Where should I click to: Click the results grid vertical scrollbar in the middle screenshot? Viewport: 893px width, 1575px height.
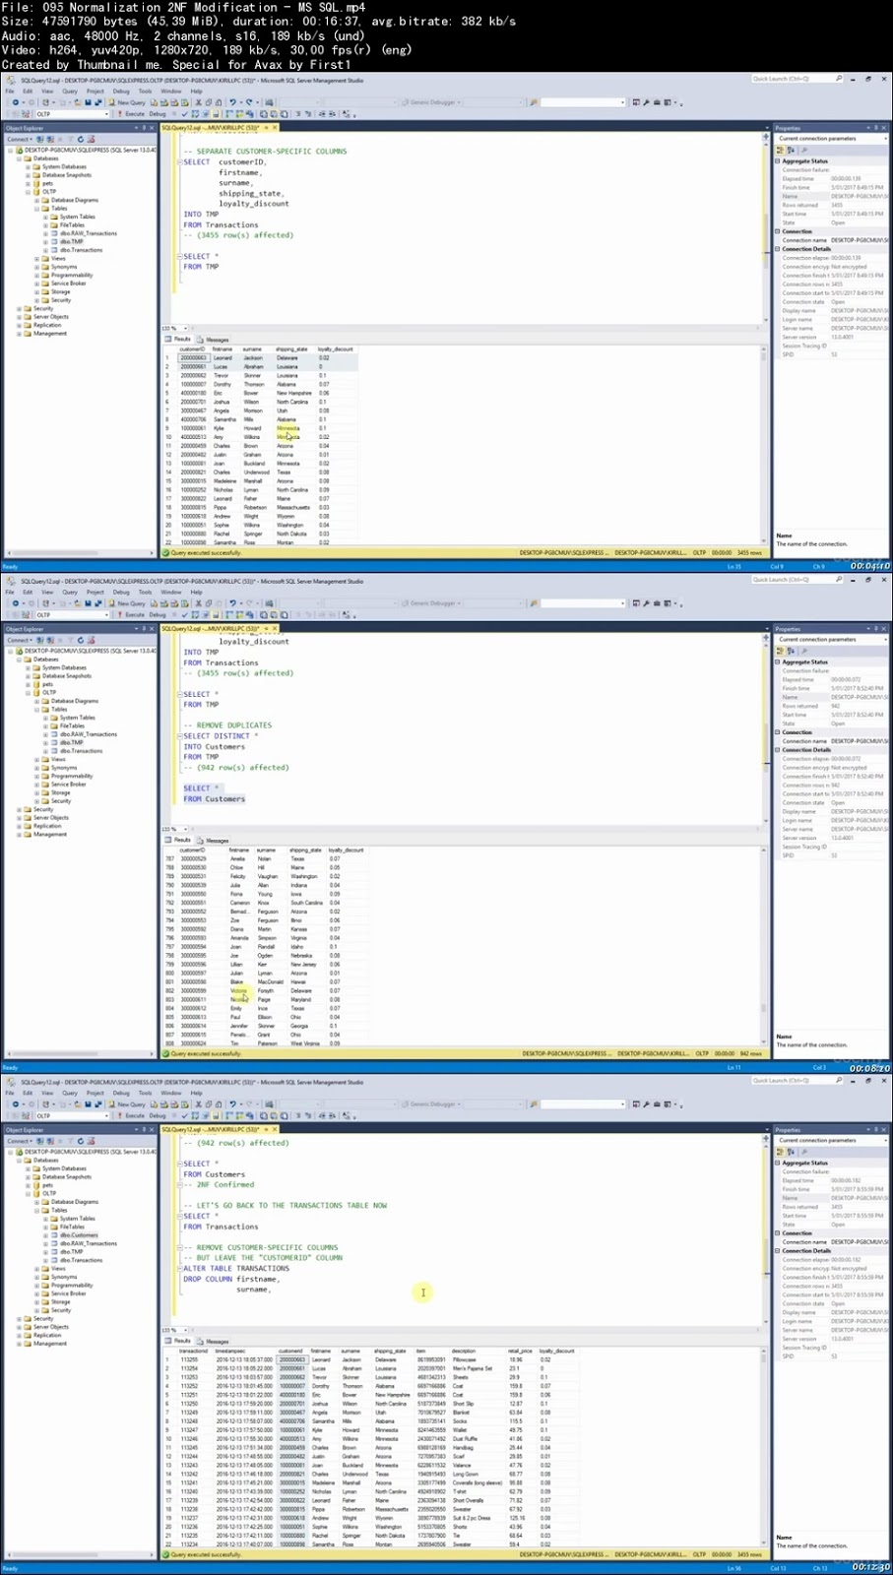[766, 945]
